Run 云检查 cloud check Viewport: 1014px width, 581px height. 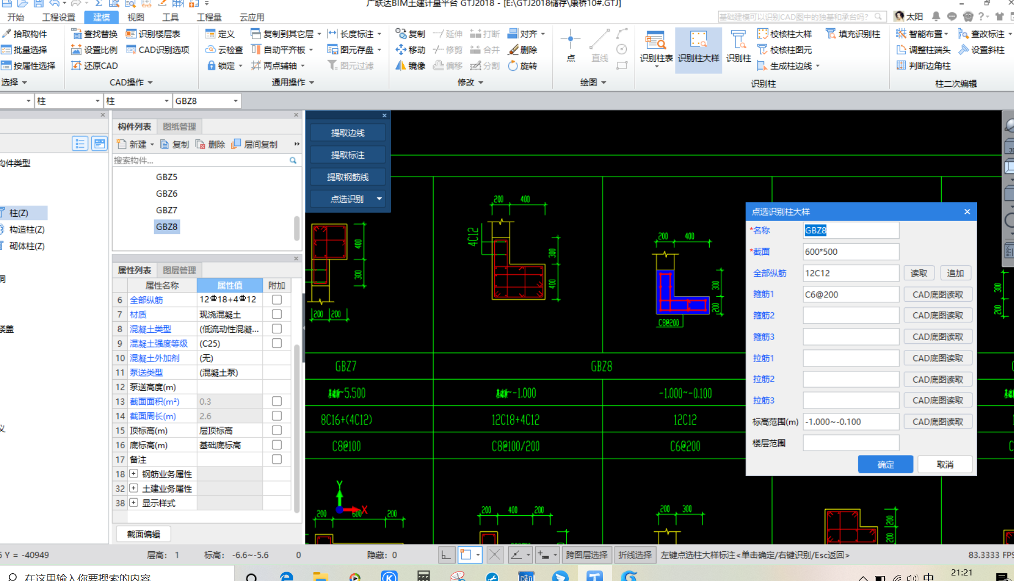(x=224, y=50)
